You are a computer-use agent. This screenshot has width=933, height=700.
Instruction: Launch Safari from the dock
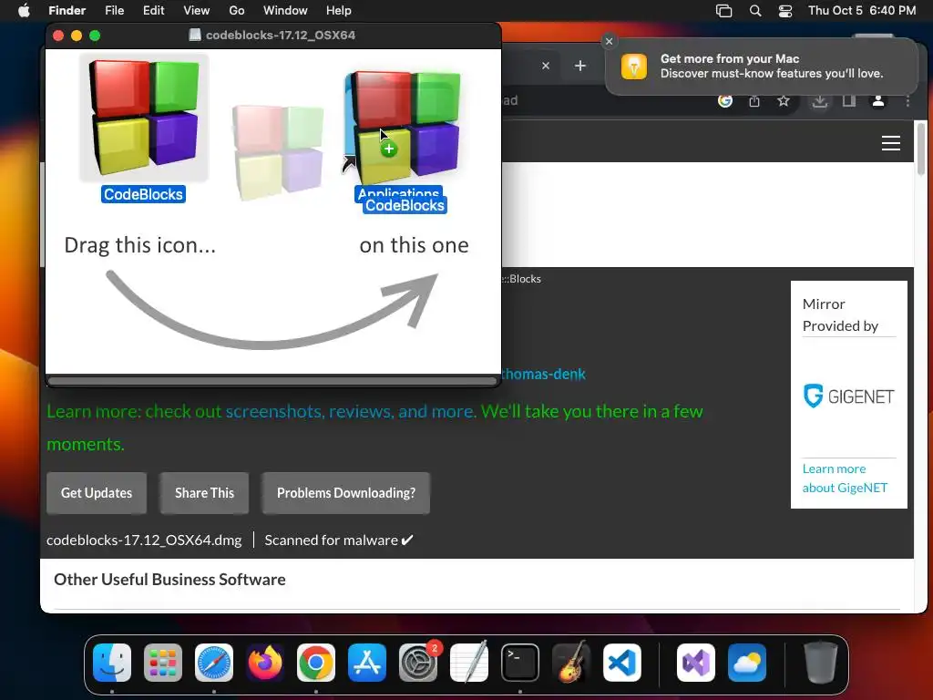point(214,663)
